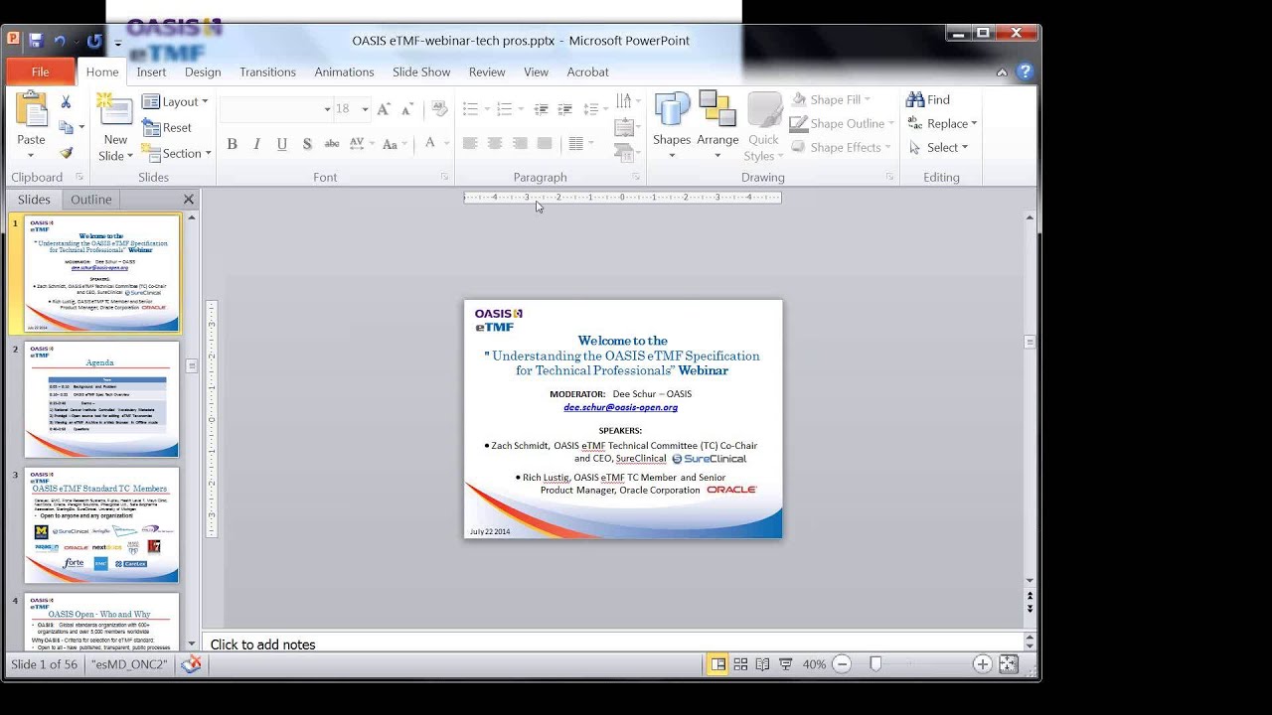The height and width of the screenshot is (715, 1272).
Task: Toggle Center alignment in Paragraph group
Action: [495, 144]
